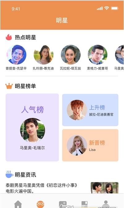
Task: Open the bookmark book icon in bottom bar
Action: 85,204
